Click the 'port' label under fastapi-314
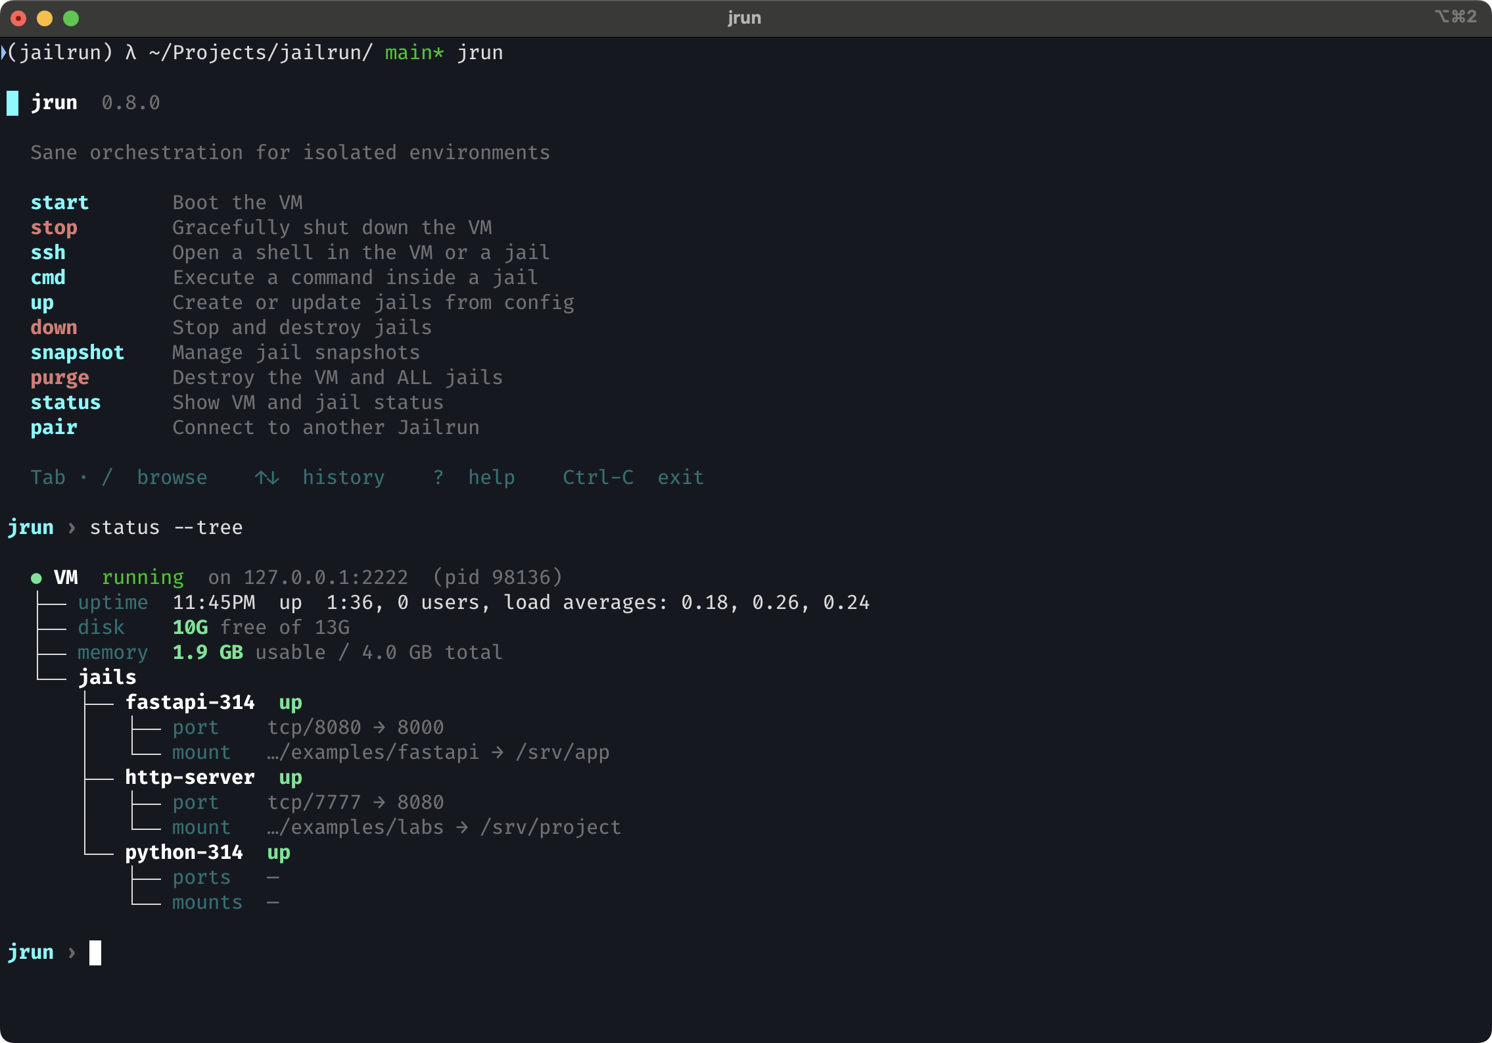The image size is (1492, 1043). pos(196,728)
